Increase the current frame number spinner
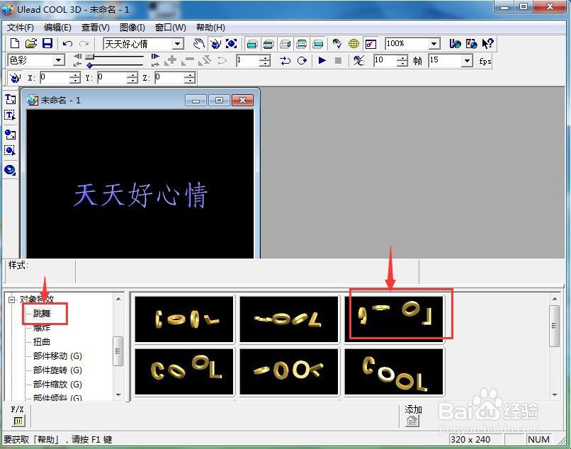This screenshot has height=449, width=571. [265, 57]
